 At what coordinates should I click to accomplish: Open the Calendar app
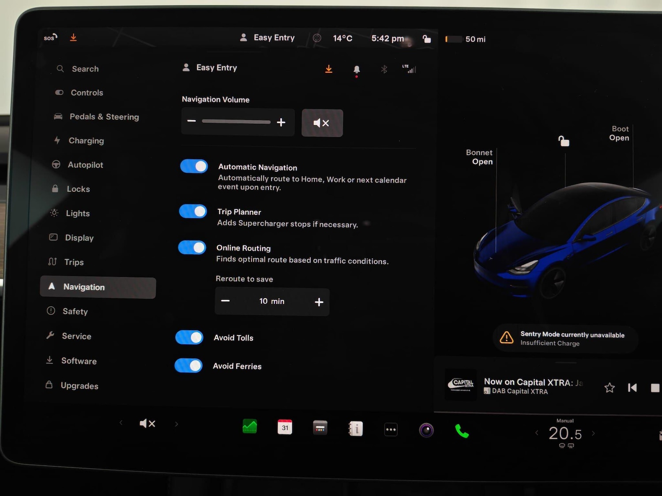[x=285, y=426]
